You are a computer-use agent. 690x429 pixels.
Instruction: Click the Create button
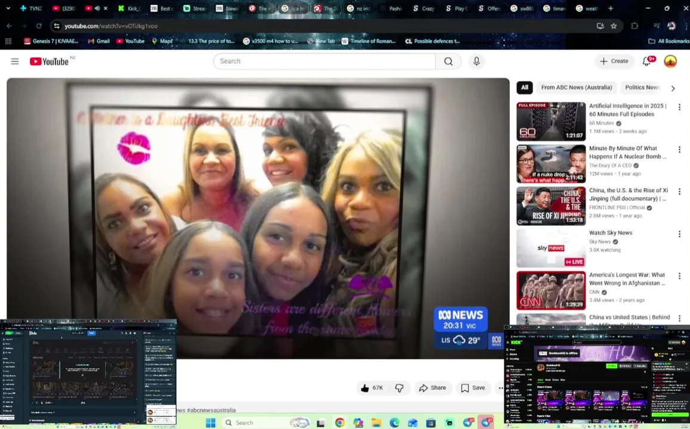tap(614, 61)
